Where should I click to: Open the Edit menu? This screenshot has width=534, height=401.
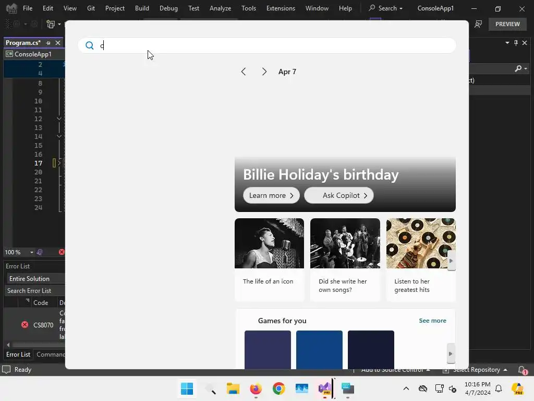[47, 8]
